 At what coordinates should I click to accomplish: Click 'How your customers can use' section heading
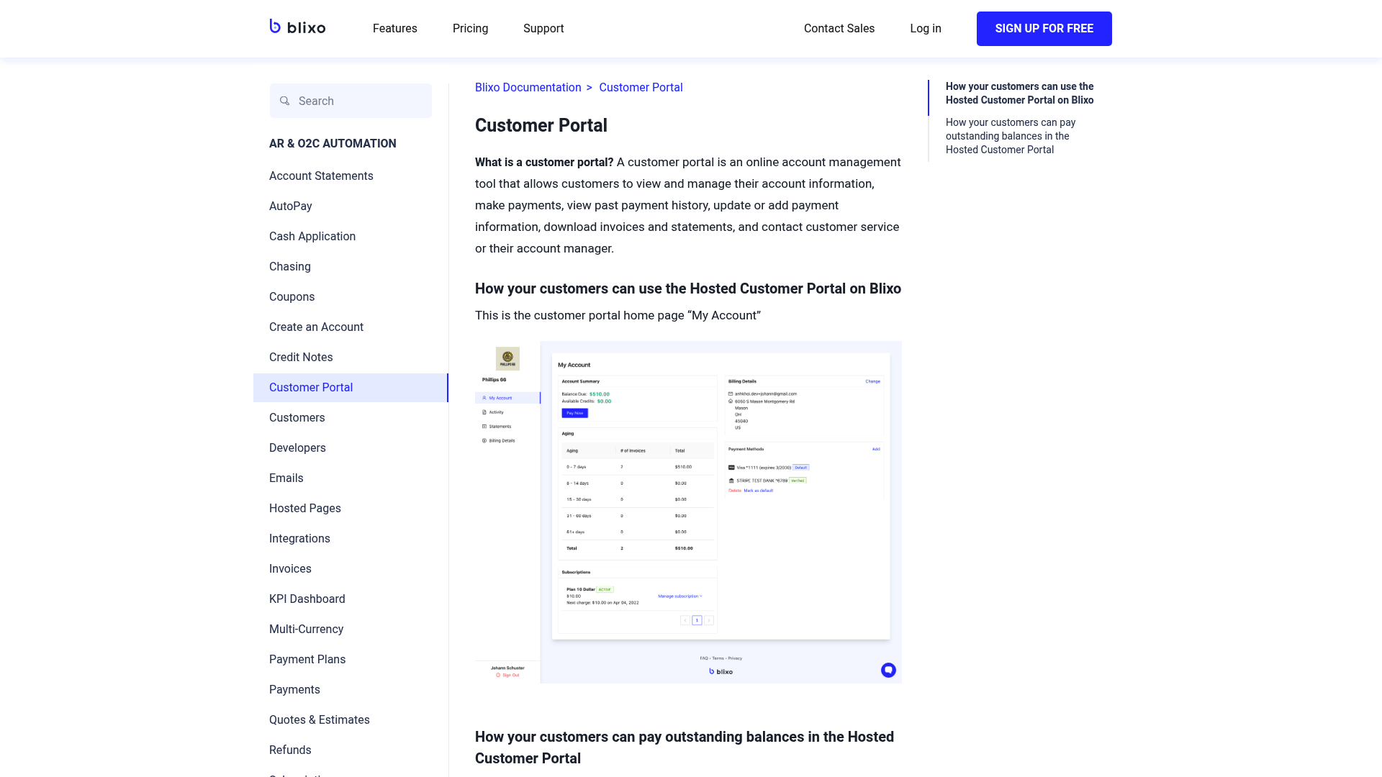688,289
